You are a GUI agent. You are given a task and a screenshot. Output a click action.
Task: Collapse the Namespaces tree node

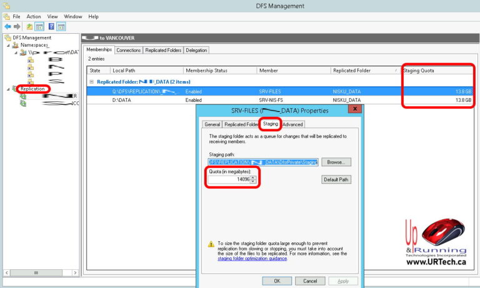pyautogui.click(x=8, y=45)
